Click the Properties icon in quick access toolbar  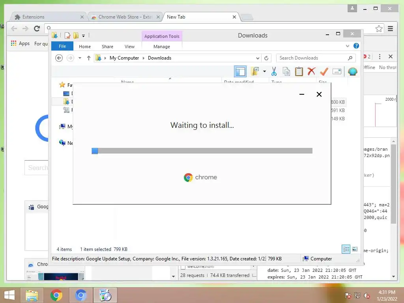pyautogui.click(x=67, y=35)
